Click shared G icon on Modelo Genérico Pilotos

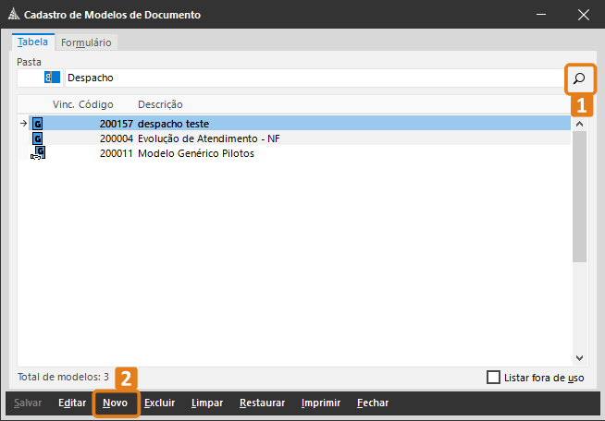pos(38,152)
